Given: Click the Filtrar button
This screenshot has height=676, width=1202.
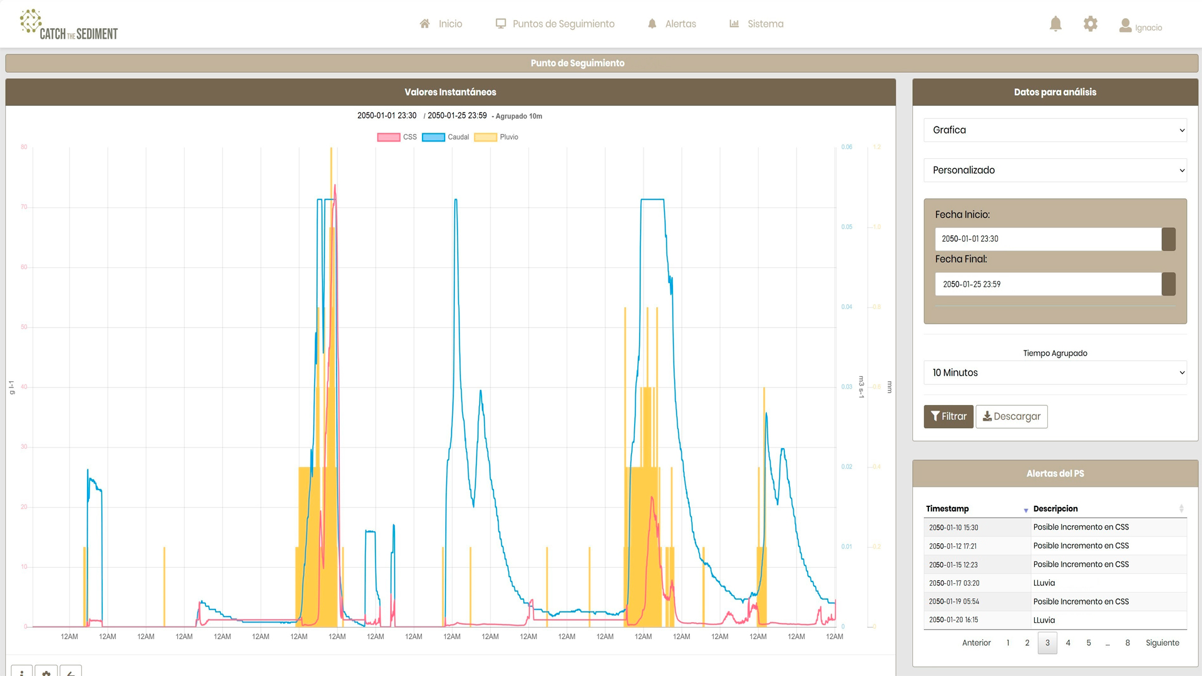Looking at the screenshot, I should 948,417.
